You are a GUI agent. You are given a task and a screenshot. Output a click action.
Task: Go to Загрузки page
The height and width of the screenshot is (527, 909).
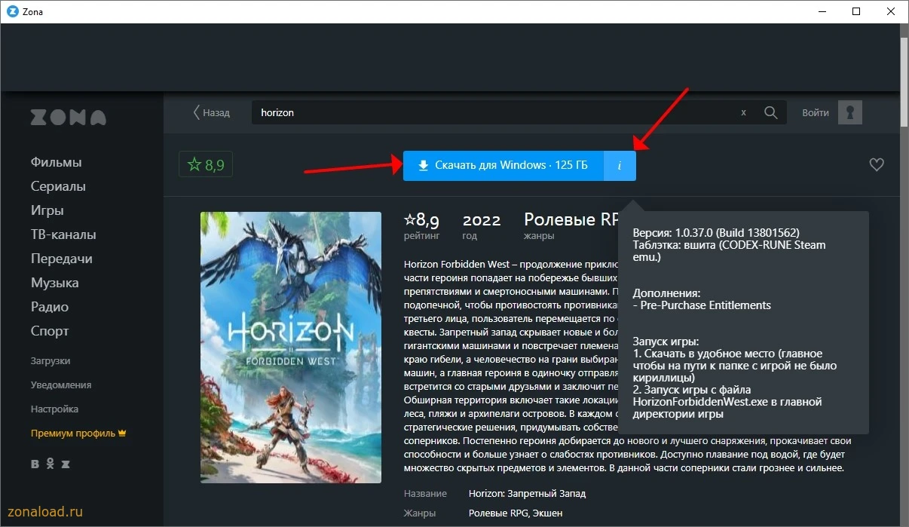click(x=50, y=360)
